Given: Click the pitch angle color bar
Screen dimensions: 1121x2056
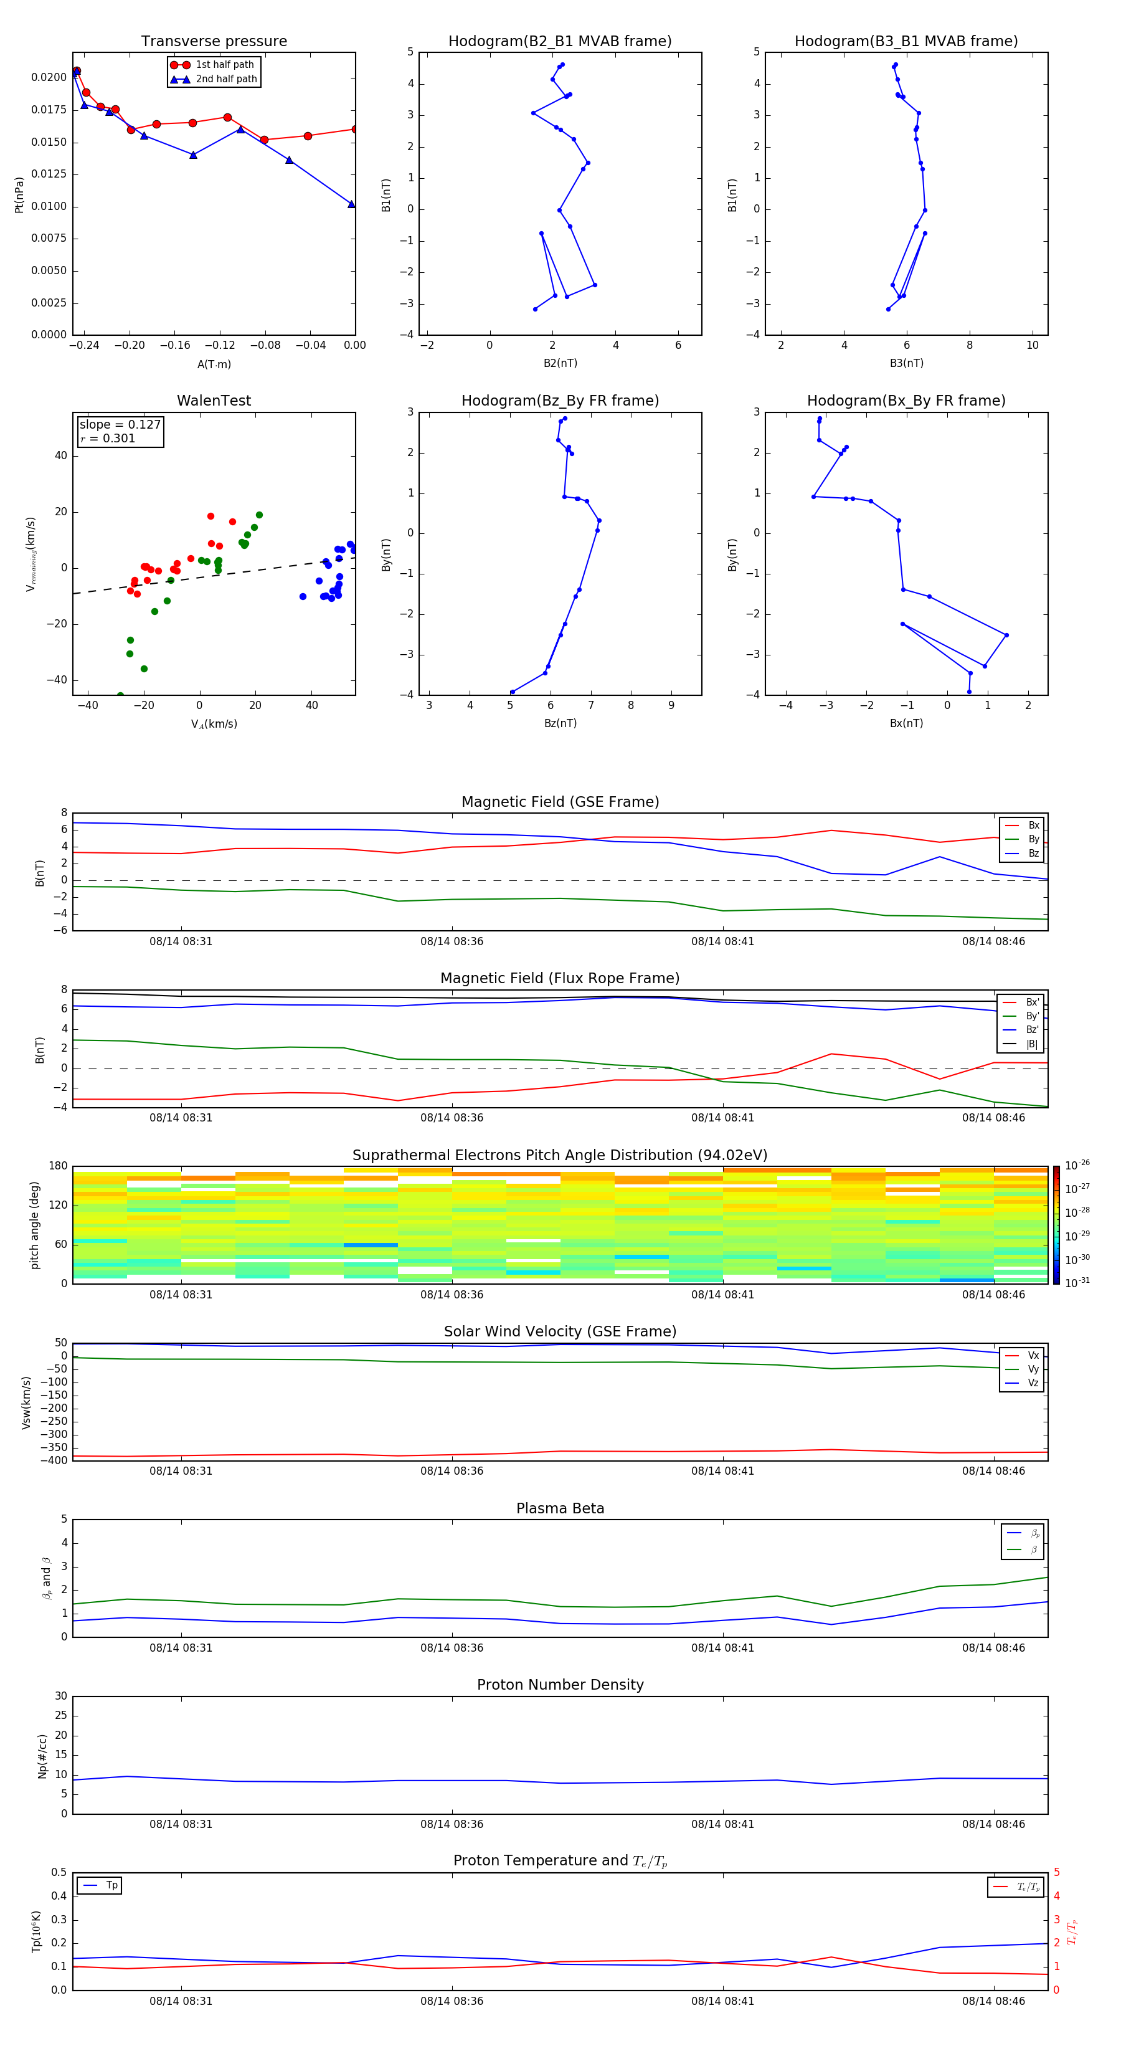Looking at the screenshot, I should click(x=1056, y=1224).
